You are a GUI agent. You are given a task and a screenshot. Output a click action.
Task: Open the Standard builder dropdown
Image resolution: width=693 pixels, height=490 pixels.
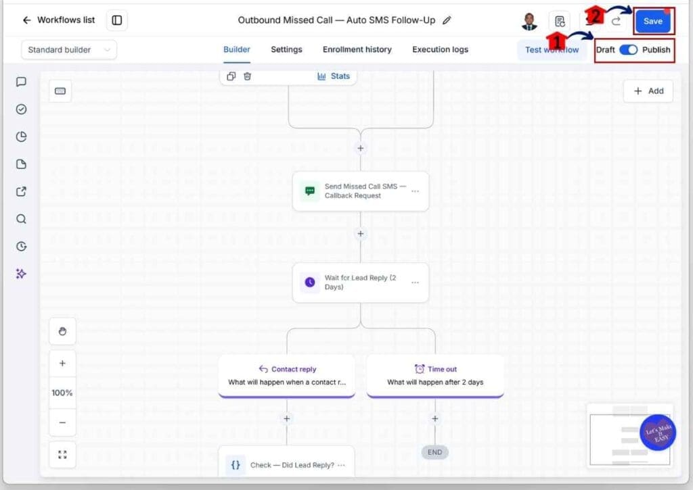(69, 49)
